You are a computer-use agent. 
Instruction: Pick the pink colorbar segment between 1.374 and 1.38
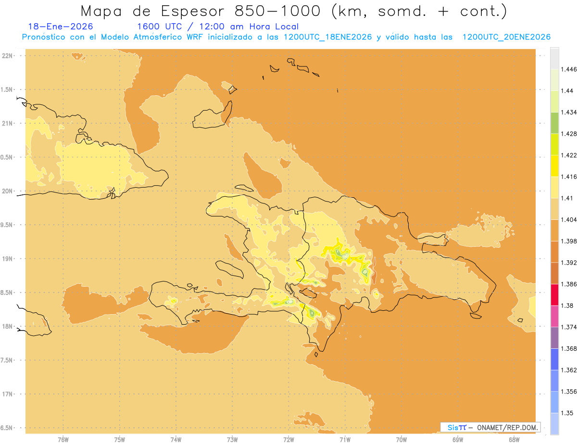coord(554,316)
